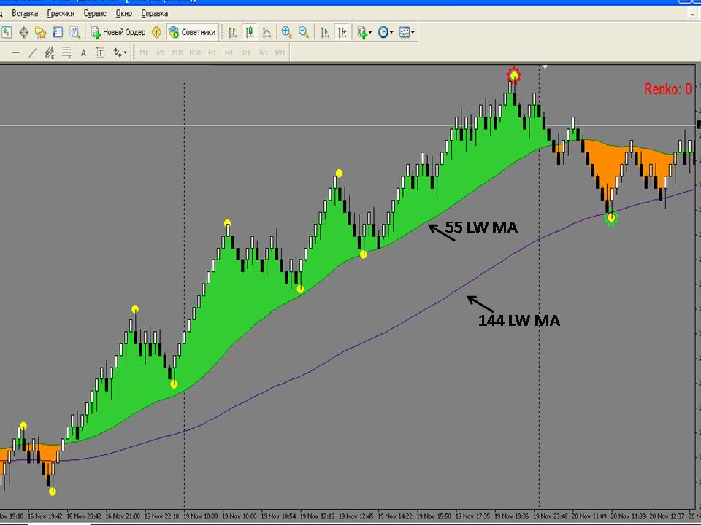
Task: Switch to H4 timeframe
Action: [229, 52]
